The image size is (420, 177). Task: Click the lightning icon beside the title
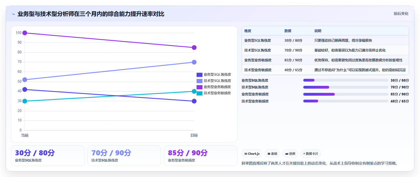pos(14,14)
